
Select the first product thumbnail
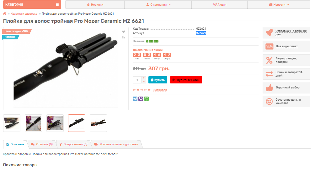pos(12,123)
